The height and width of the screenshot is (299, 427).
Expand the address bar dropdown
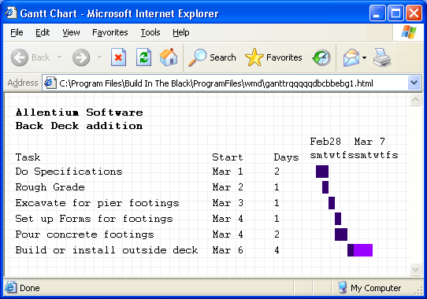click(414, 83)
